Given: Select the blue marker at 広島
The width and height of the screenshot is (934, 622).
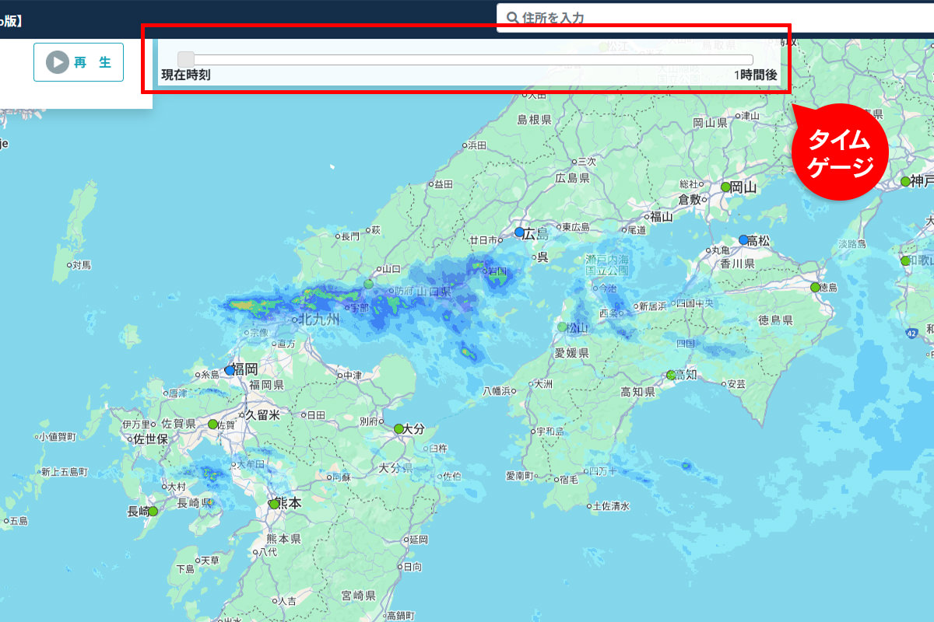Looking at the screenshot, I should tap(519, 232).
